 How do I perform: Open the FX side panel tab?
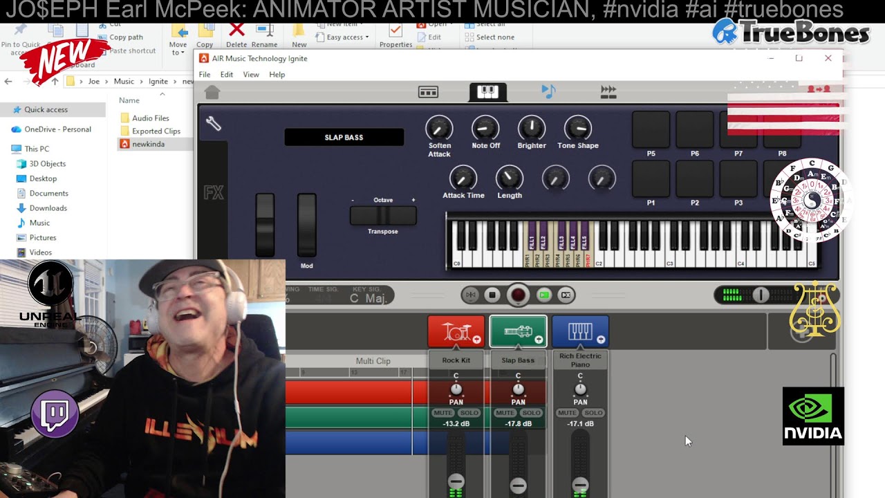pos(213,193)
